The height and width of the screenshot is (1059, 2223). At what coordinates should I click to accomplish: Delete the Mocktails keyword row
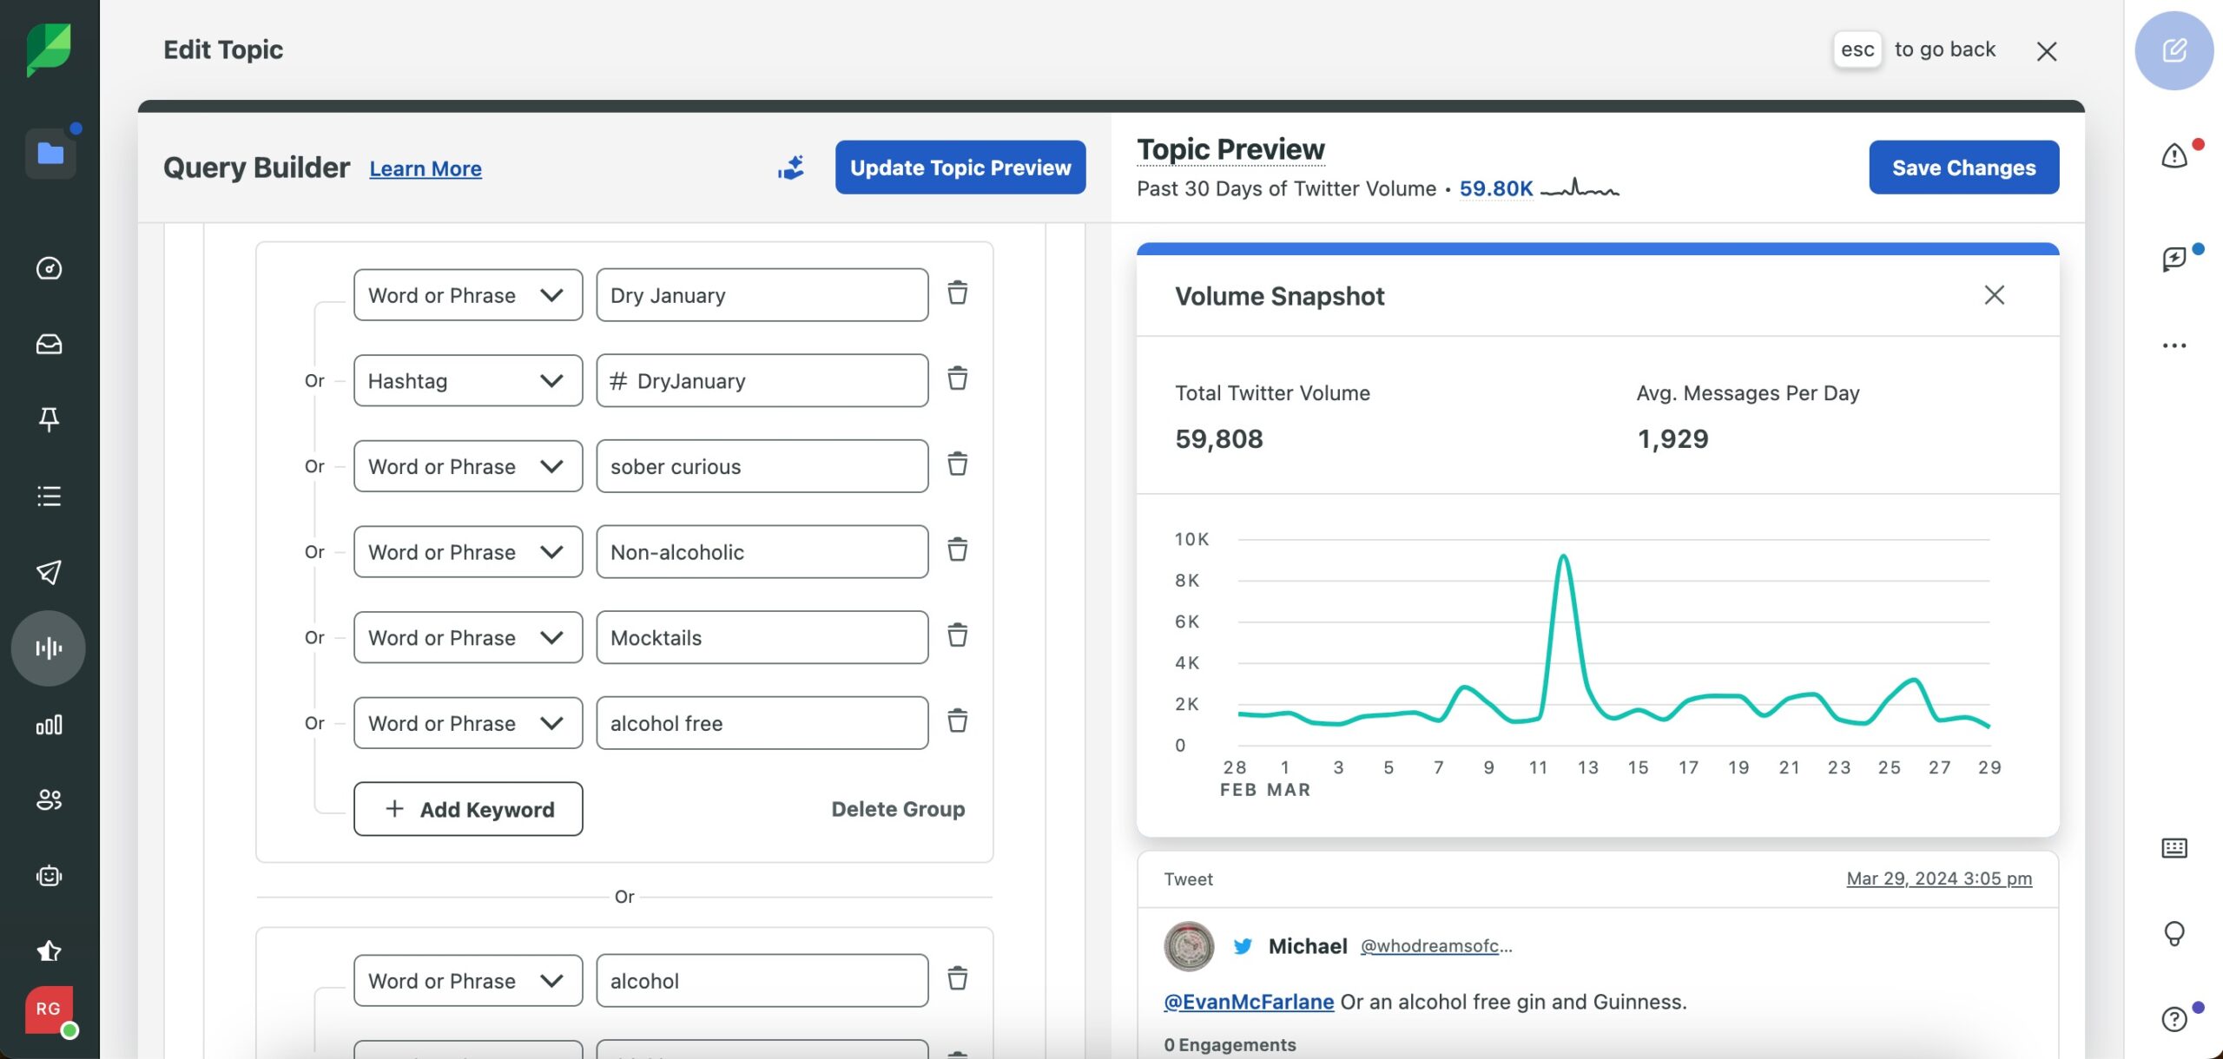[957, 635]
